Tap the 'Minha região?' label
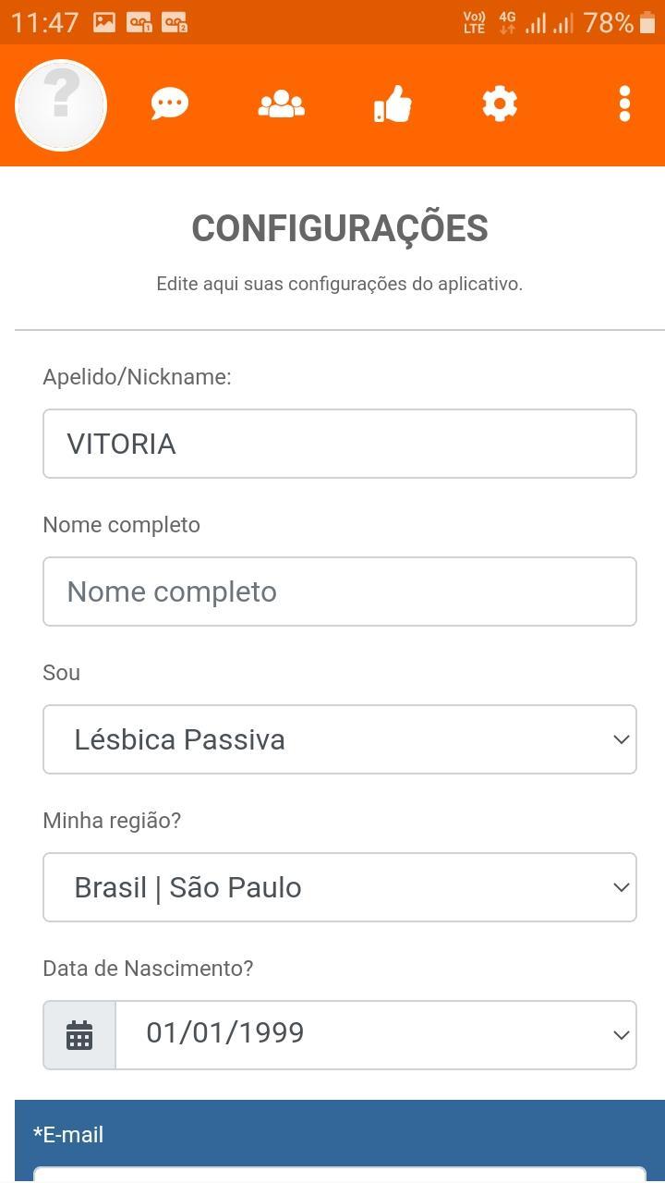The width and height of the screenshot is (665, 1183). coord(112,821)
